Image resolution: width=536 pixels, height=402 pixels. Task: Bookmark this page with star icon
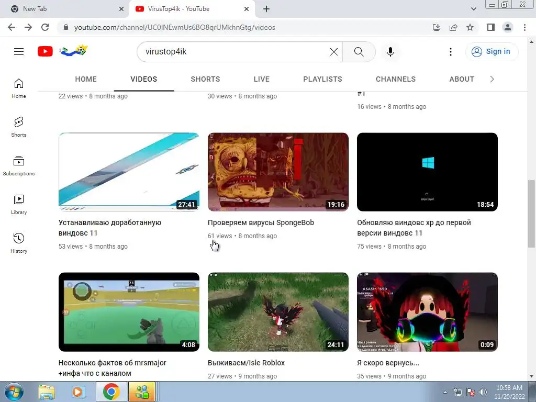pos(470,27)
